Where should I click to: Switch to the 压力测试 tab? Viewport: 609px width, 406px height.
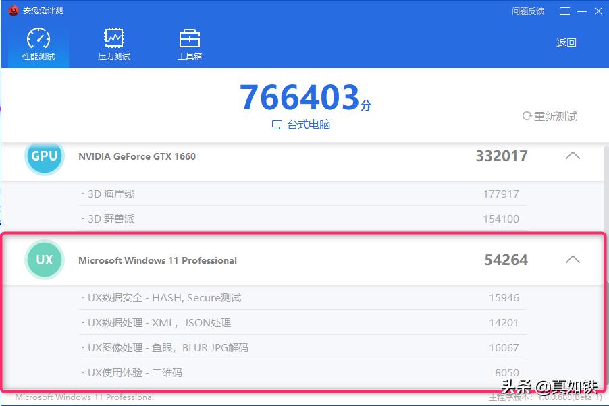tap(113, 43)
